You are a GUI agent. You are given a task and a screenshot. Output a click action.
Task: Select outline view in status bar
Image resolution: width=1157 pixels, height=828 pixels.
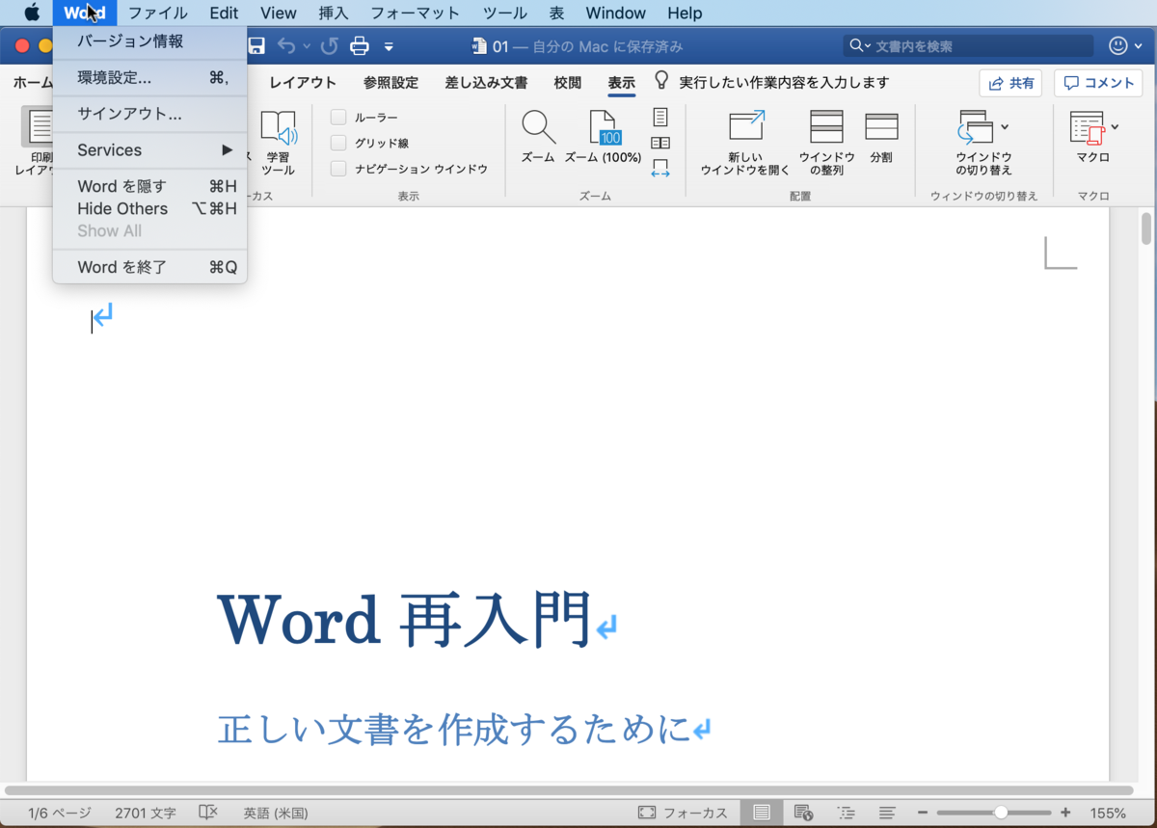click(x=846, y=813)
